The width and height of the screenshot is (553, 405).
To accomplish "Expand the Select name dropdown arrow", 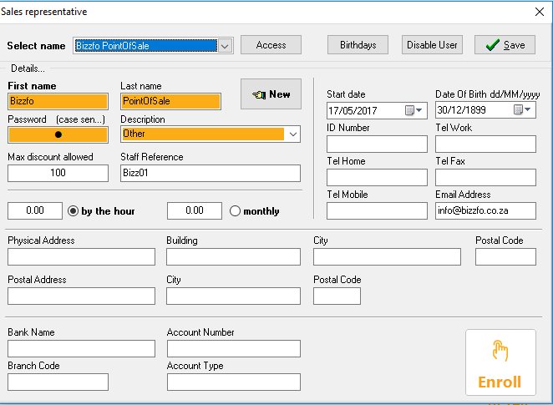I will (x=225, y=46).
